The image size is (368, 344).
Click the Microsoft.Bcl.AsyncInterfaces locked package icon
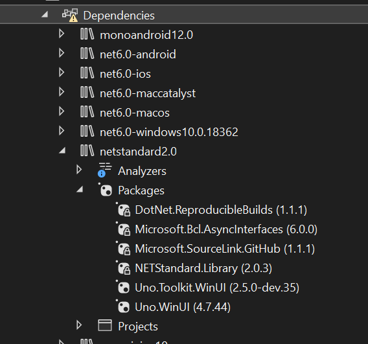pos(124,229)
